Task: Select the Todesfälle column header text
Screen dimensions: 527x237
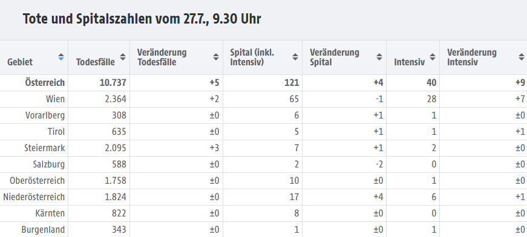Action: (x=96, y=62)
